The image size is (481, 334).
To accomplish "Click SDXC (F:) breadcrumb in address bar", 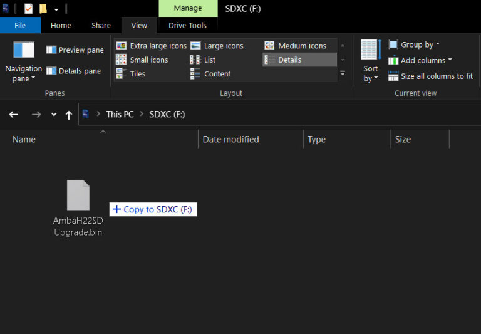I will pyautogui.click(x=167, y=115).
